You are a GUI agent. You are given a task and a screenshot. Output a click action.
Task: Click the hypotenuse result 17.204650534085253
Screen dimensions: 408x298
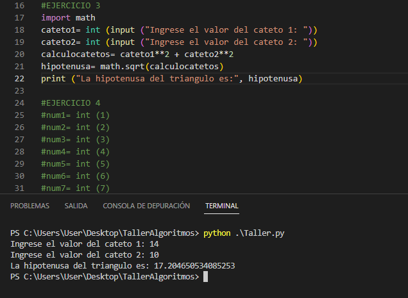coord(194,265)
